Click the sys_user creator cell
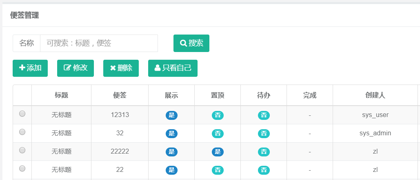 [375, 115]
